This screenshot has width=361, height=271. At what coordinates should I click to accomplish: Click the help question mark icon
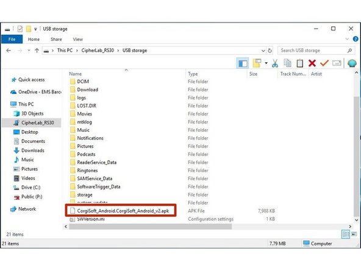(356, 39)
